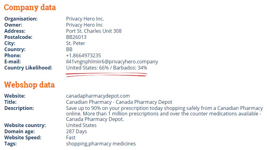Click the phone number +1.8664973235
The width and height of the screenshot is (267, 150).
83,56
